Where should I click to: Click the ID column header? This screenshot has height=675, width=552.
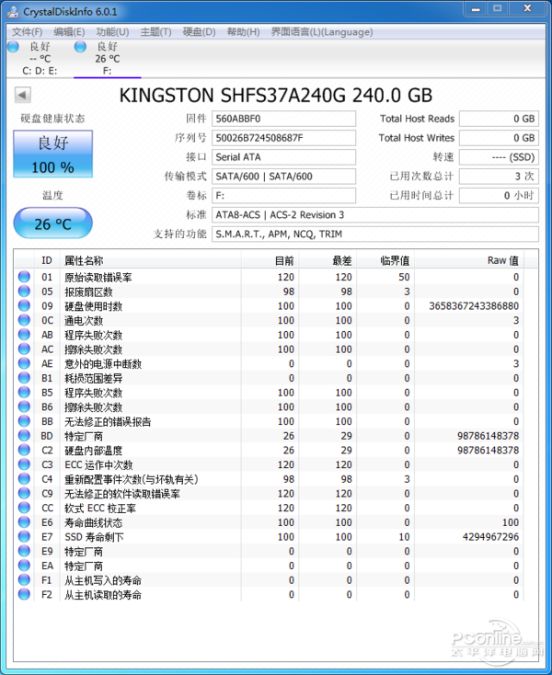(x=47, y=260)
